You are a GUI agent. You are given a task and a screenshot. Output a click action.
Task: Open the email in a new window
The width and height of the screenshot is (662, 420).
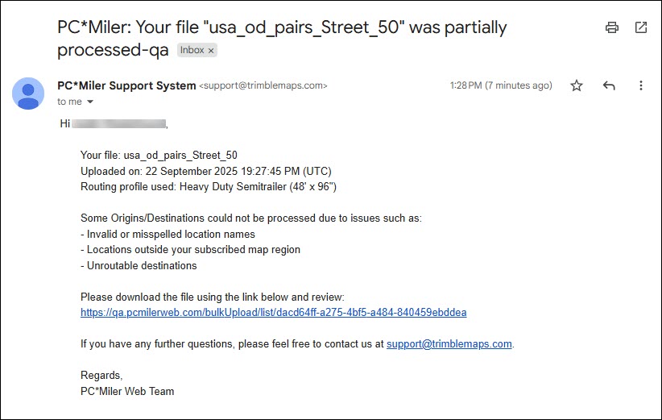tap(641, 27)
